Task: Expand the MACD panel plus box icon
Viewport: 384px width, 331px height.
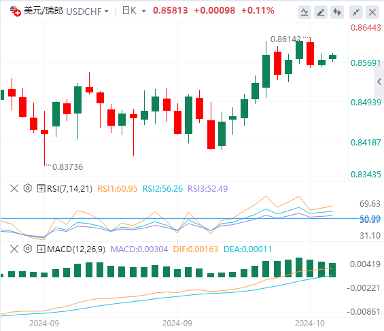Action: tap(41, 249)
